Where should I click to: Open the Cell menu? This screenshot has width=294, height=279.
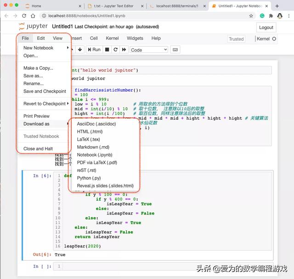[x=94, y=38]
